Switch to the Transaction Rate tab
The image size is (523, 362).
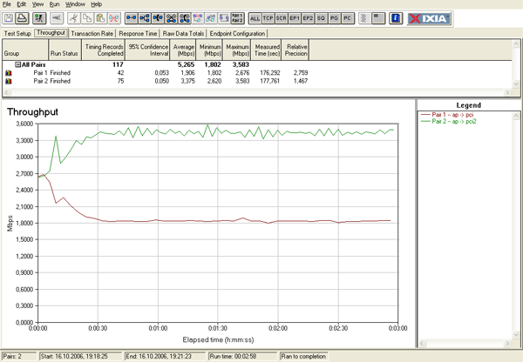pyautogui.click(x=92, y=33)
